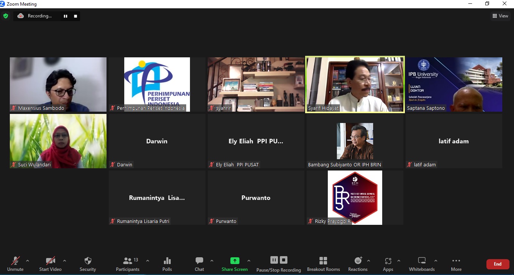Select Ely Eliah PPI PUSAT tile
The image size is (514, 275).
pos(256,141)
